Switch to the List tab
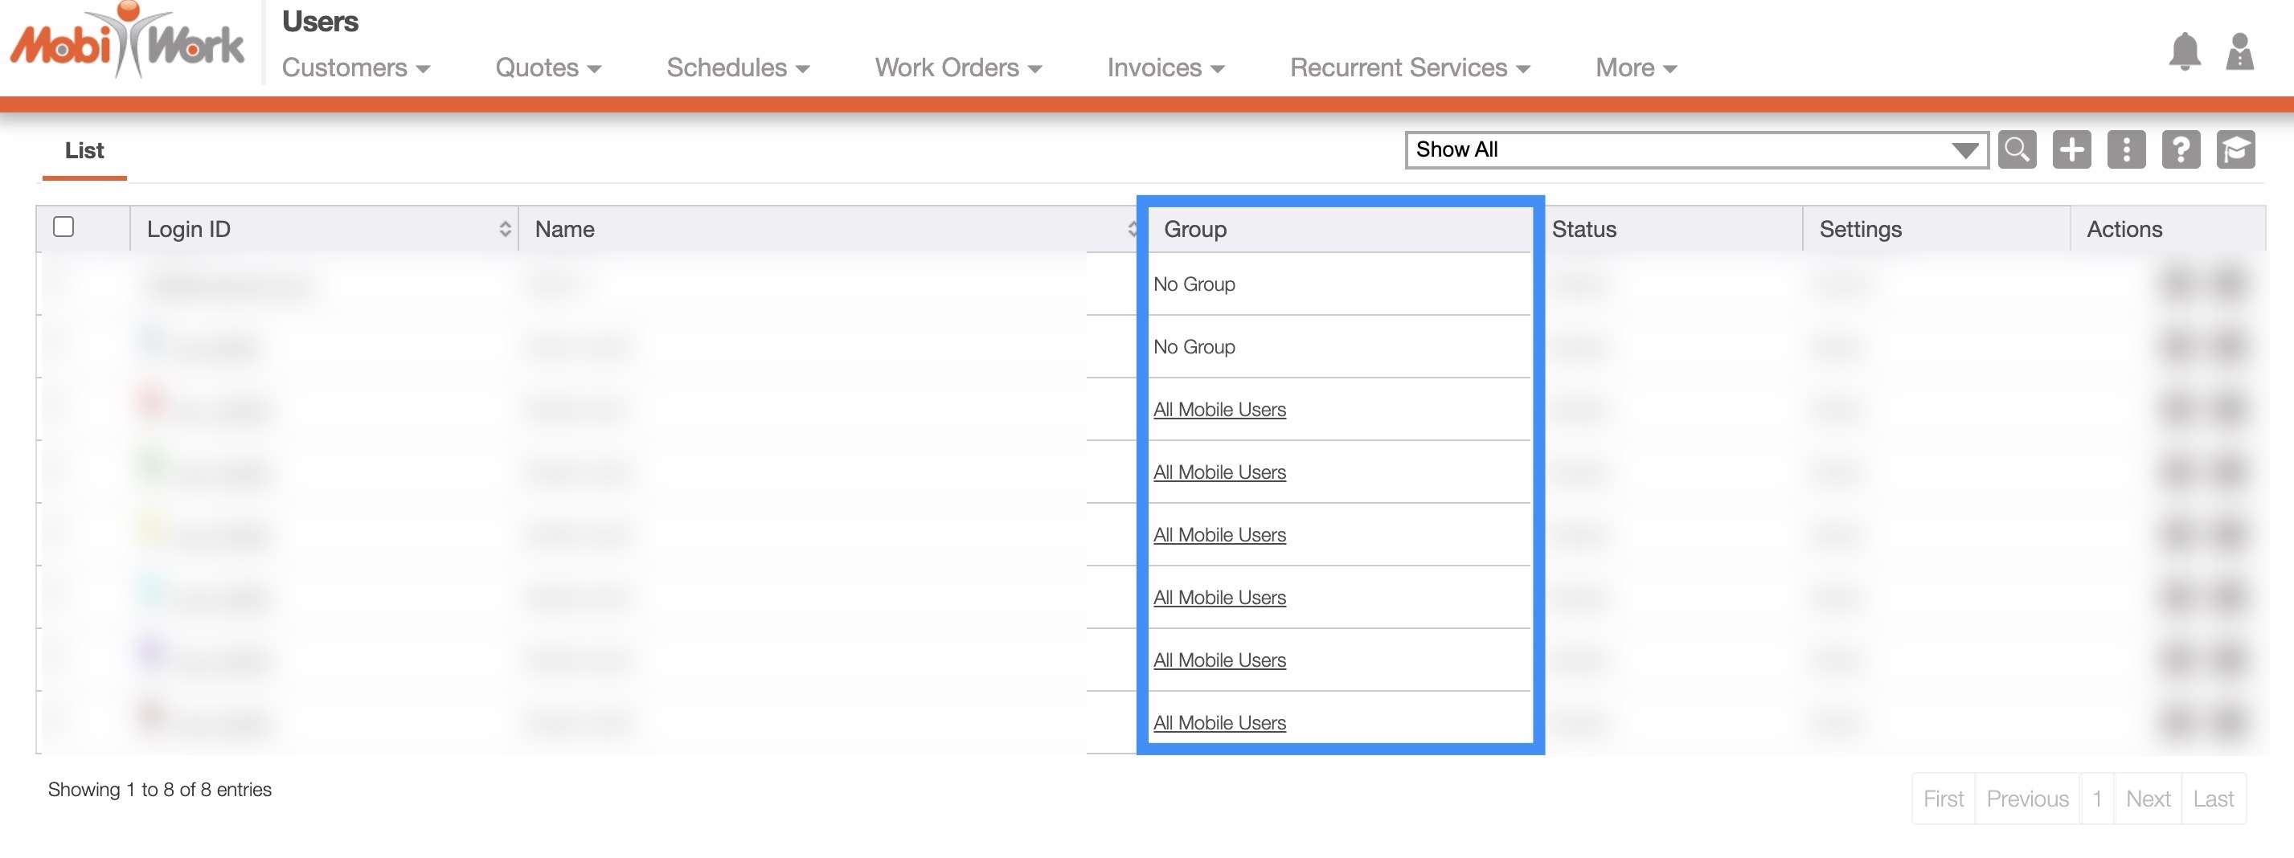Screen dimensions: 2294x858 point(84,150)
